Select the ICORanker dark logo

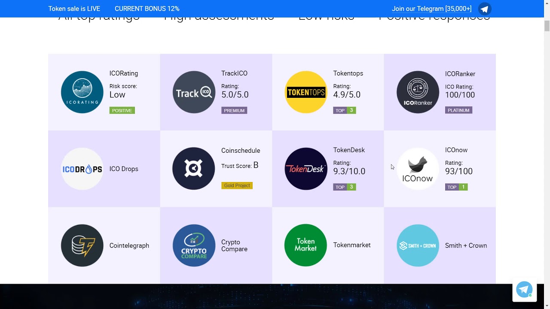point(418,92)
